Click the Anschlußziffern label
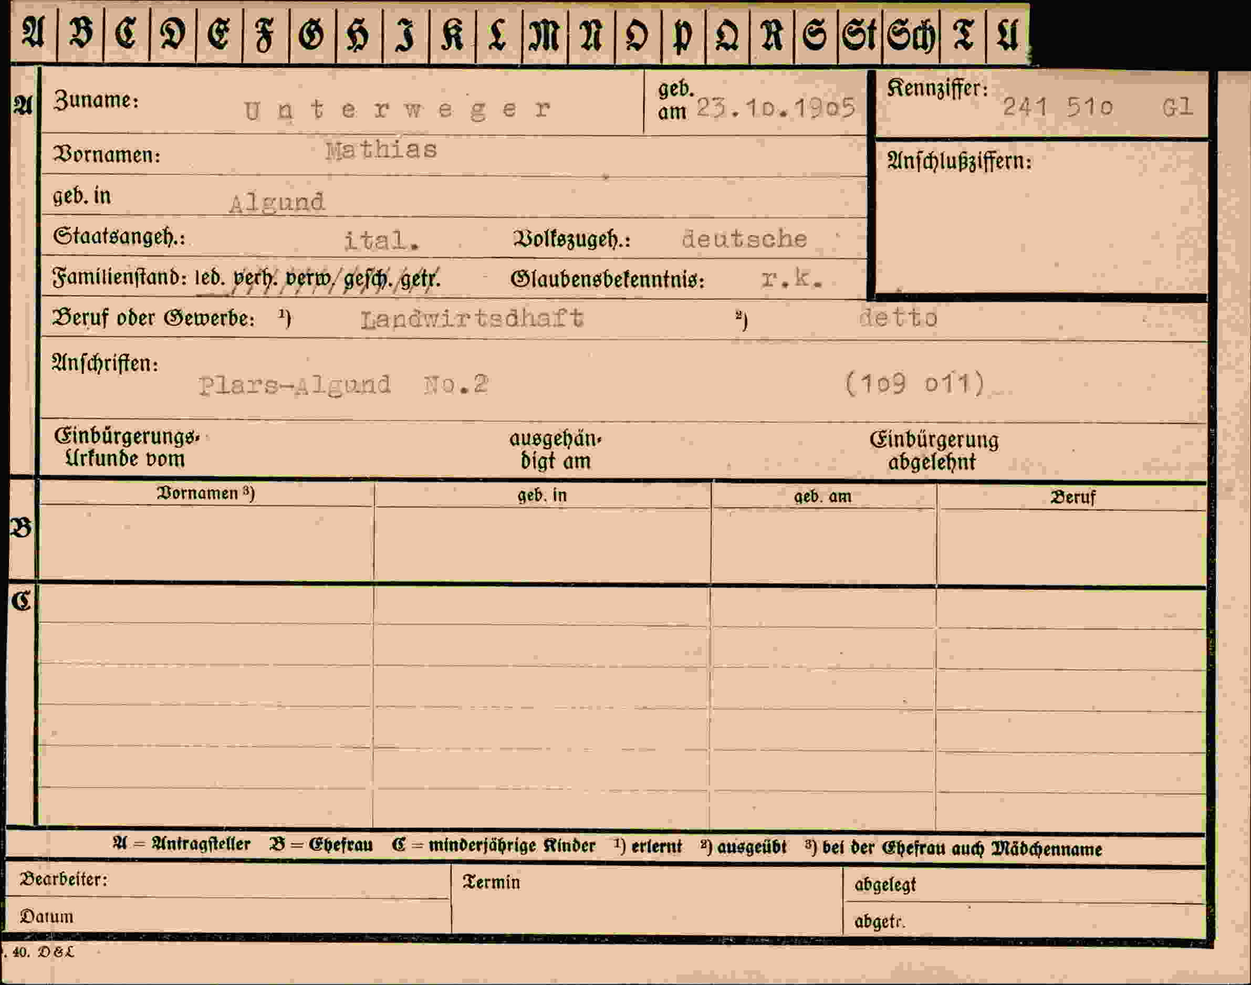This screenshot has height=985, width=1251. coord(959,161)
